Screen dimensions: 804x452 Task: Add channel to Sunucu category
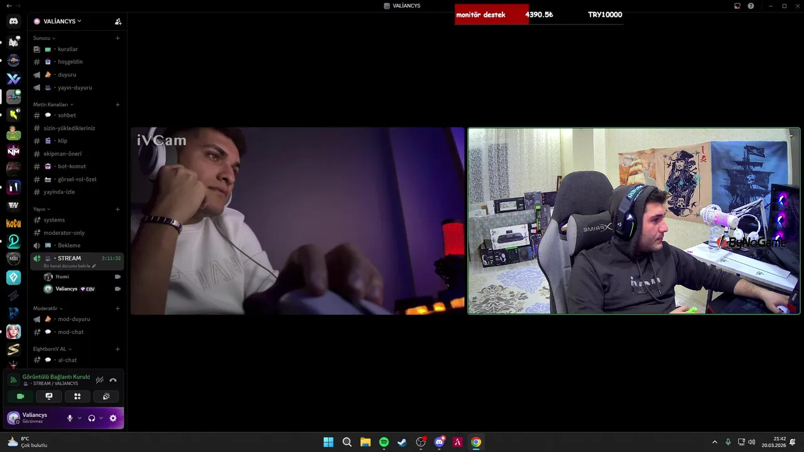pos(117,38)
